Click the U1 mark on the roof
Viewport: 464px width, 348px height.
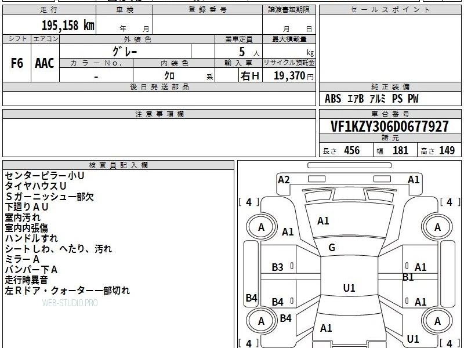(x=349, y=288)
